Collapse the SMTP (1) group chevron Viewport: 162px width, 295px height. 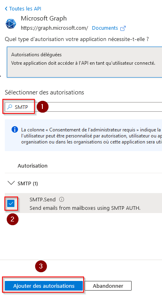coord(11,183)
